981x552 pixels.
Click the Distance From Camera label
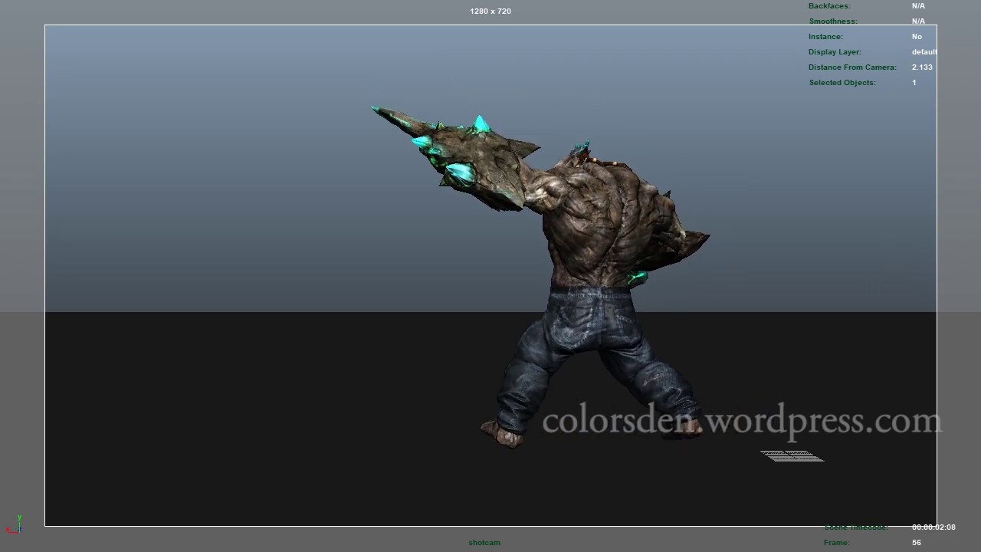(x=852, y=67)
